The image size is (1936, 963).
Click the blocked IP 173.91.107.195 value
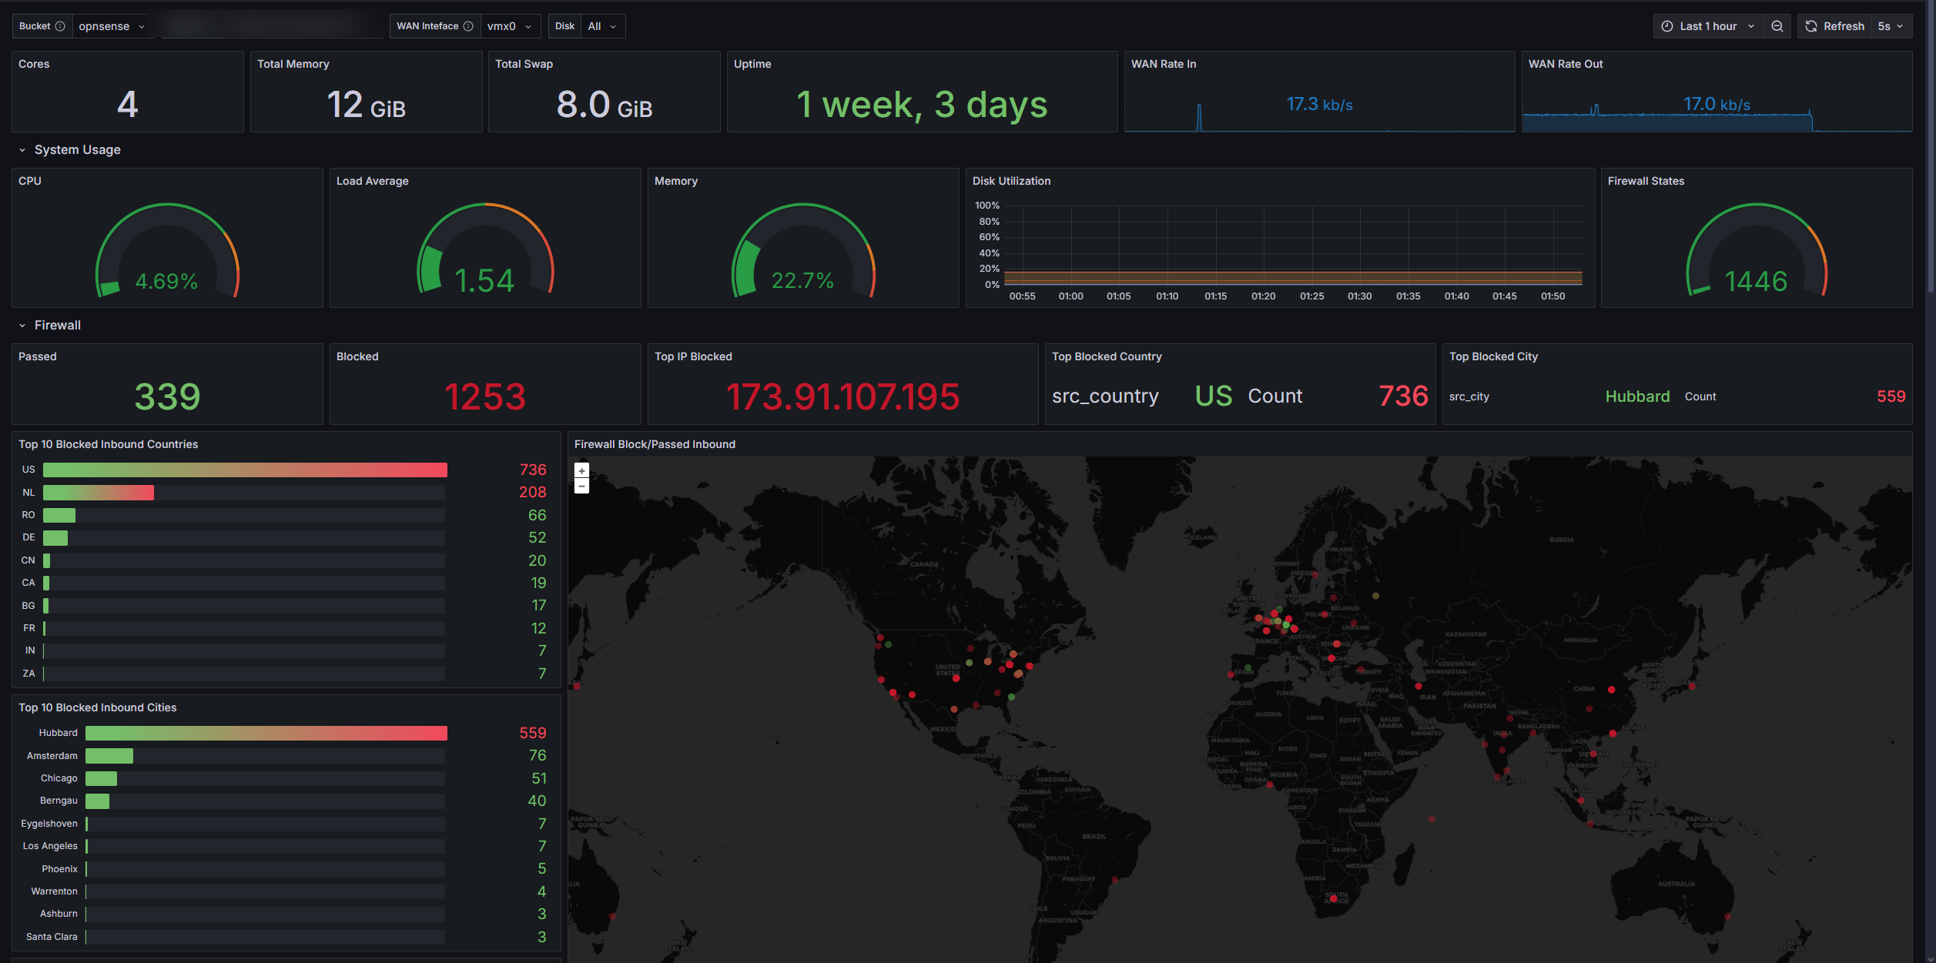tap(843, 397)
